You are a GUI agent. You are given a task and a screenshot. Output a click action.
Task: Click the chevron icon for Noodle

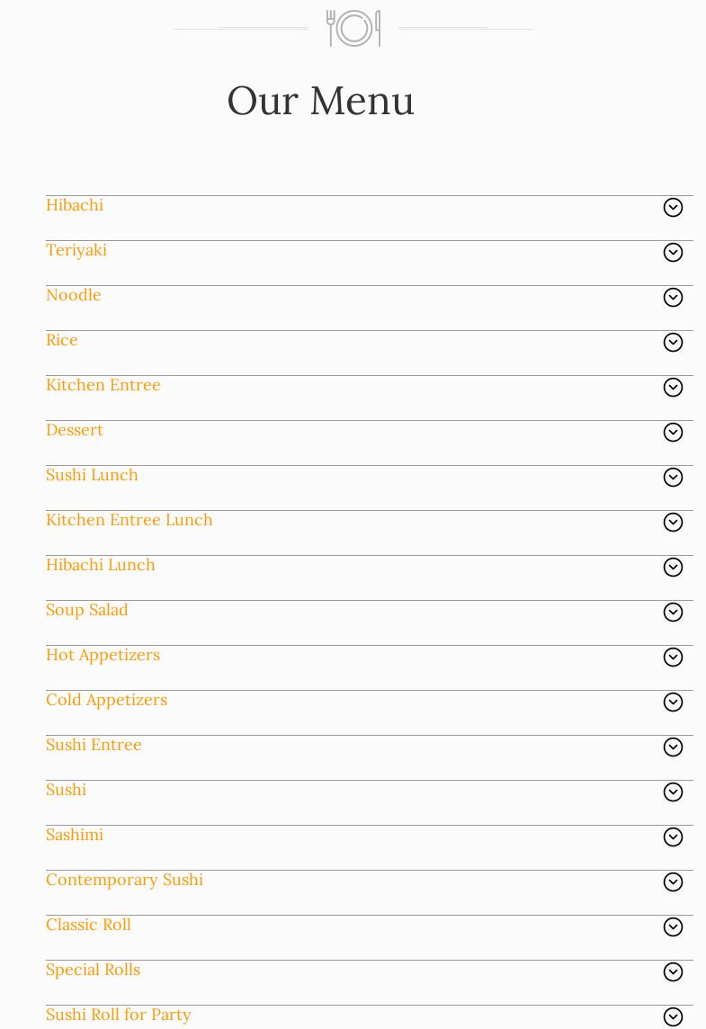(x=673, y=298)
